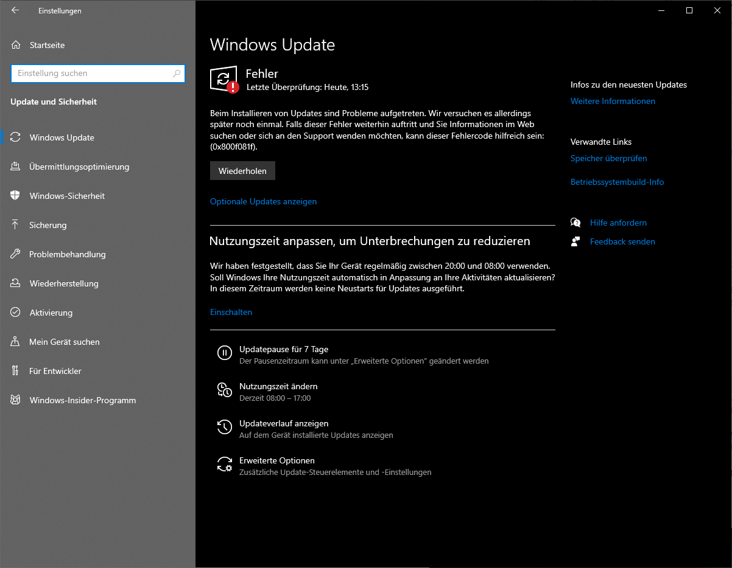Click the Sicherung upload arrow icon

click(16, 225)
